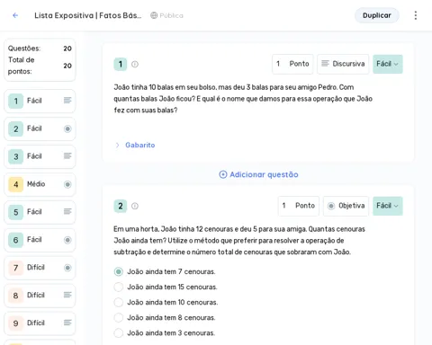The height and width of the screenshot is (345, 432).
Task: Open the three-dot options menu
Action: pyautogui.click(x=416, y=15)
